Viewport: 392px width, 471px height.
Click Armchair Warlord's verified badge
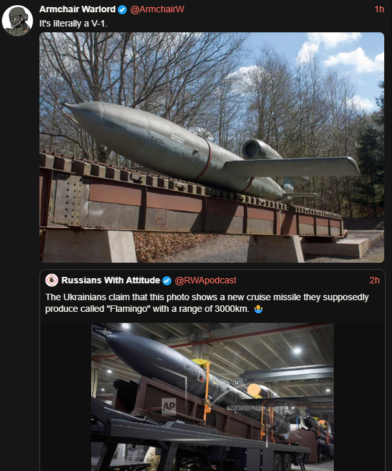point(122,10)
